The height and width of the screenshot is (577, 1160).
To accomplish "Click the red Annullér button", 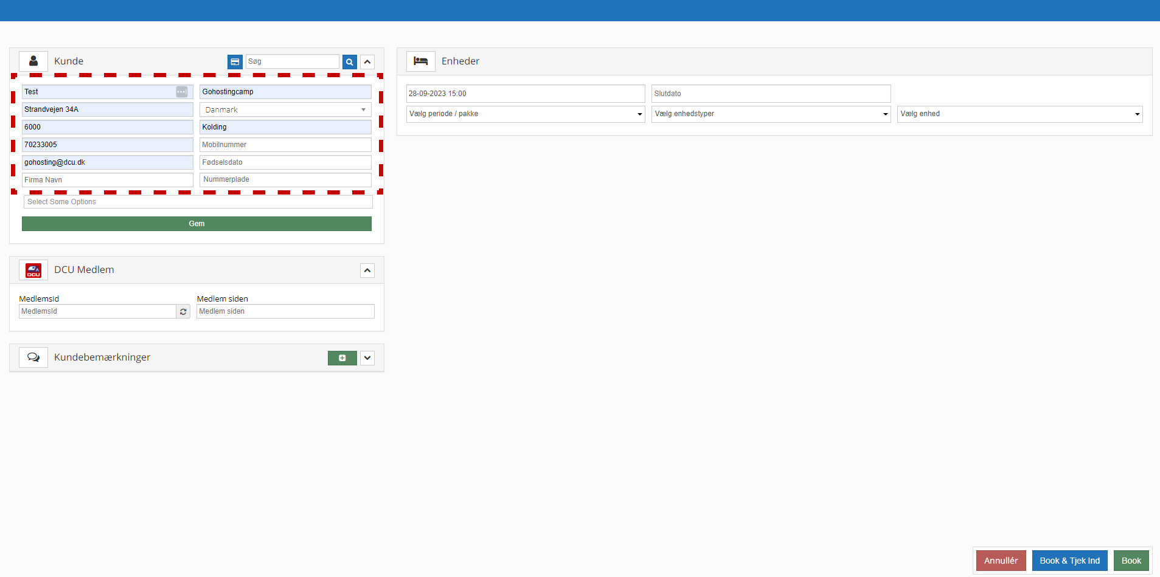I will pos(1001,561).
